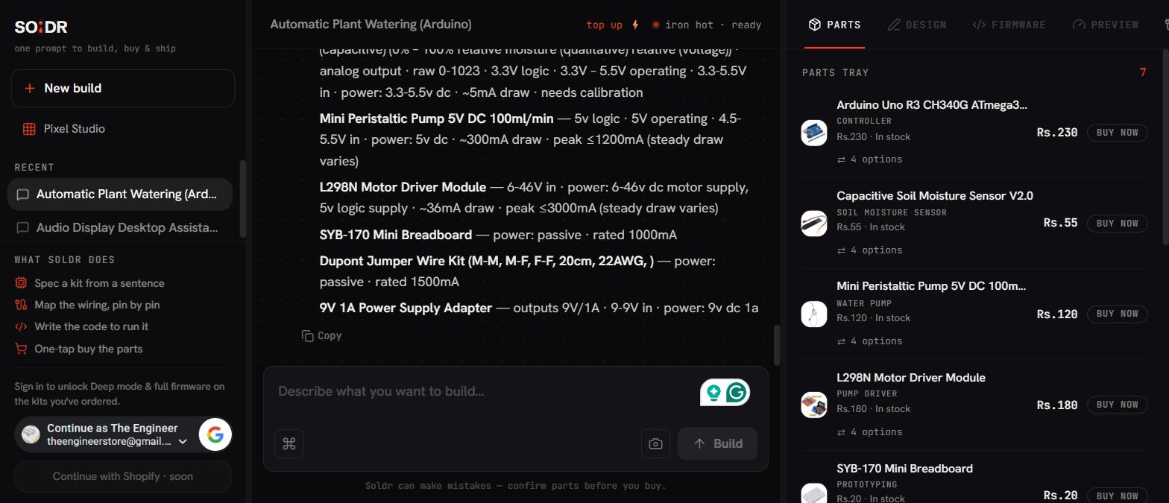The height and width of the screenshot is (503, 1169).
Task: Open Mini Peristaltic Pump thumbnail
Action: [814, 314]
